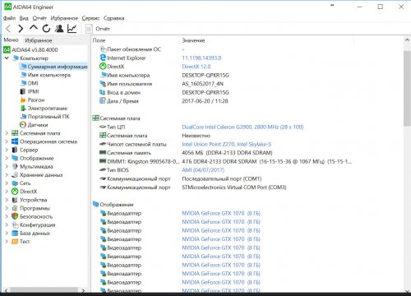Viewport: 411px width, 296px height.
Task: Open the Отчёт menu in the menu bar
Action: (39, 18)
